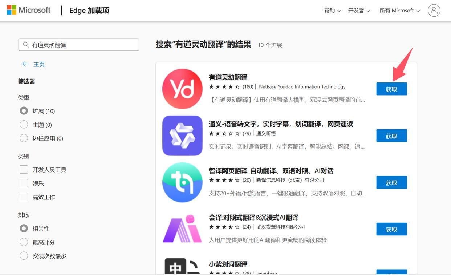Click the back arrow next to 主页

pyautogui.click(x=25, y=64)
